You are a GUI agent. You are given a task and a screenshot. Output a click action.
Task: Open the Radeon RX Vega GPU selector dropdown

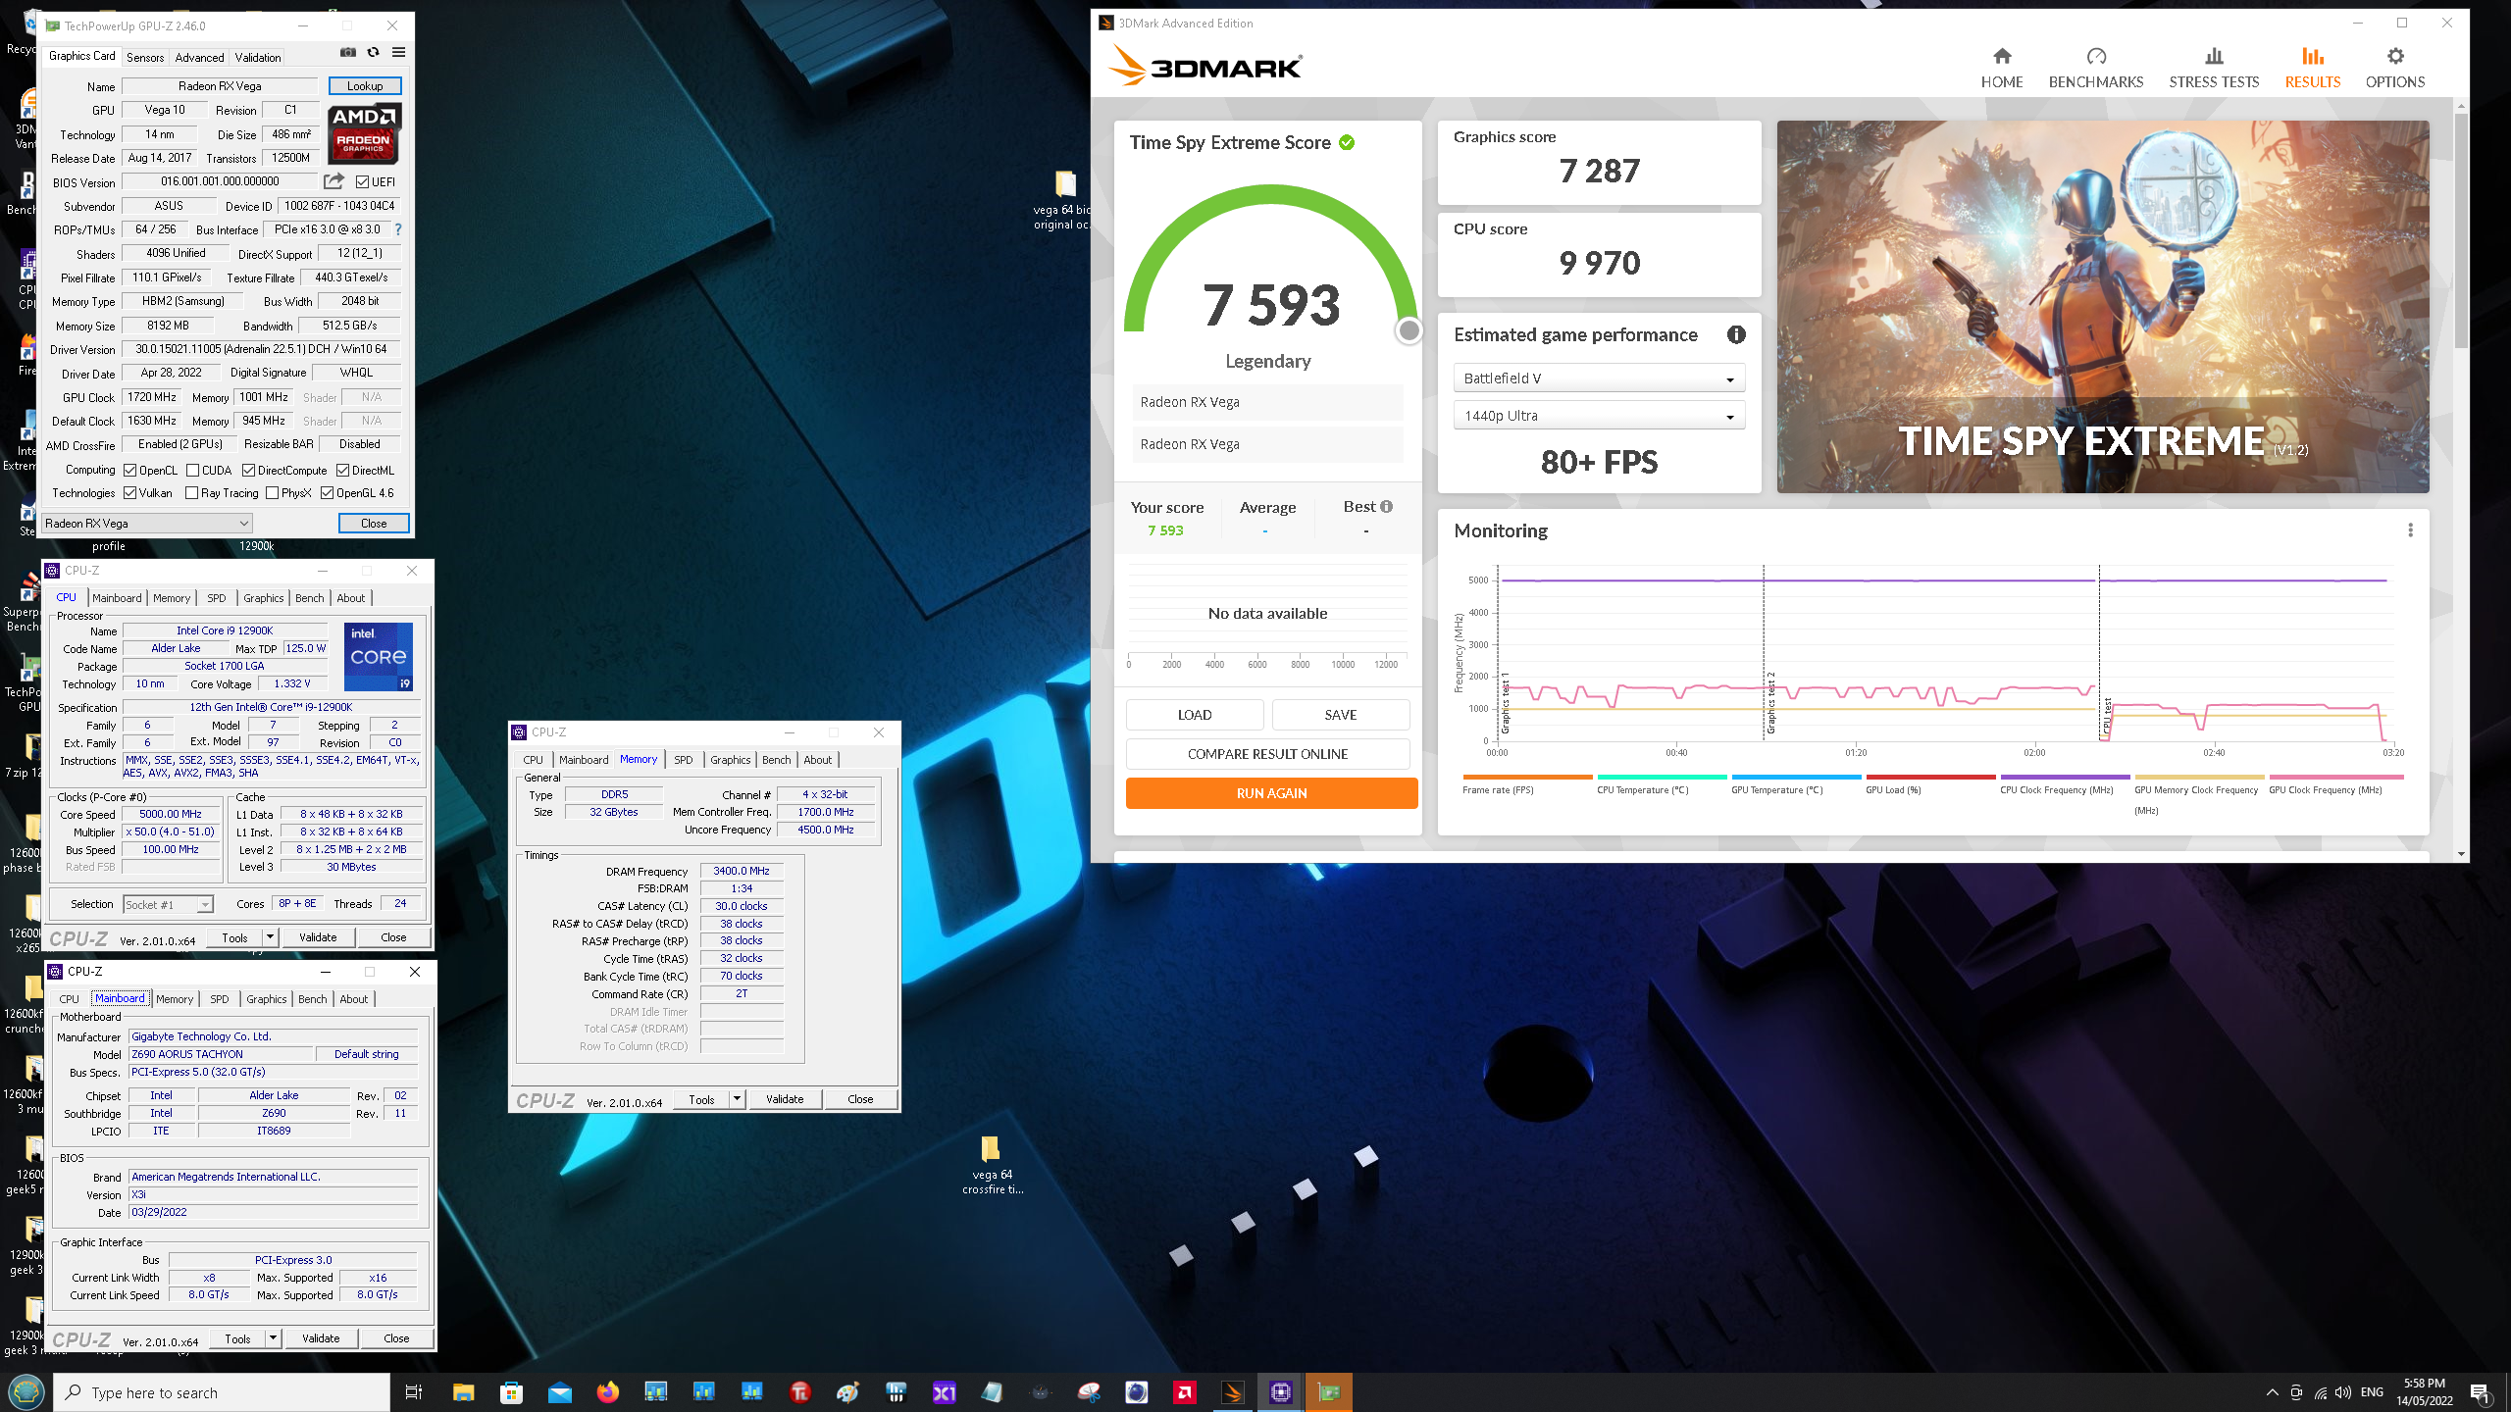coord(147,524)
